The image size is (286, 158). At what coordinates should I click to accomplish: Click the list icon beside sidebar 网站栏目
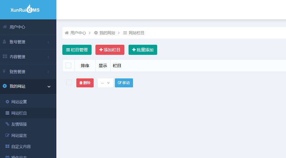(x=7, y=113)
